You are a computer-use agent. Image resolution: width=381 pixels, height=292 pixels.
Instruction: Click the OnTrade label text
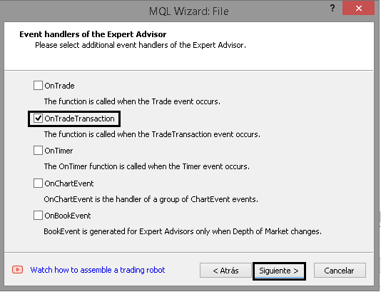tap(59, 86)
